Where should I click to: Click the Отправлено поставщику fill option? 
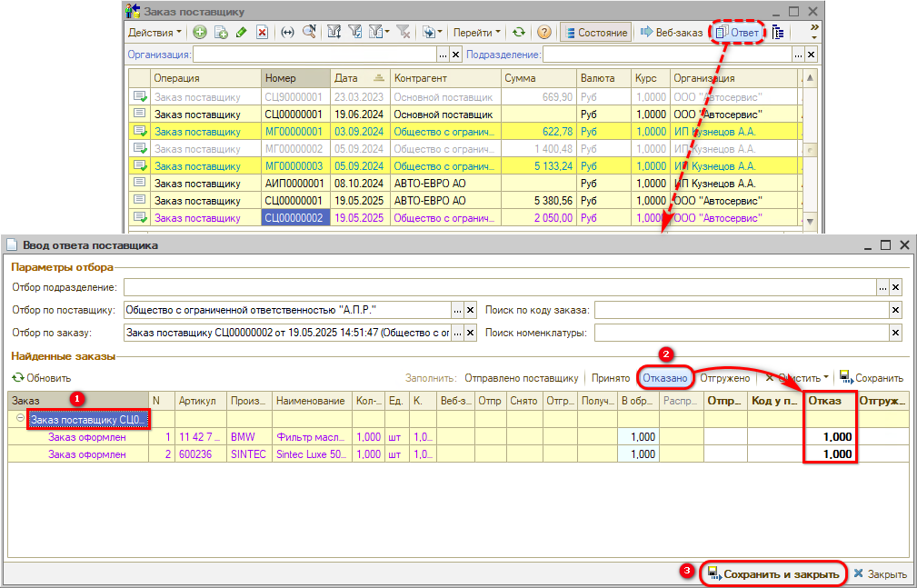click(x=521, y=377)
